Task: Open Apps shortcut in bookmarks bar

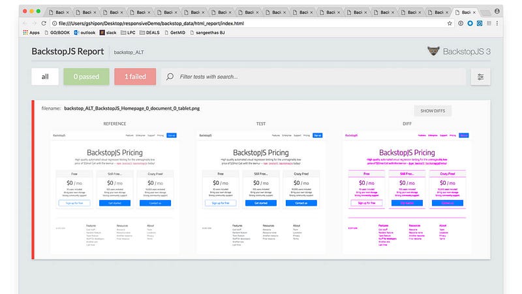Action: point(31,33)
